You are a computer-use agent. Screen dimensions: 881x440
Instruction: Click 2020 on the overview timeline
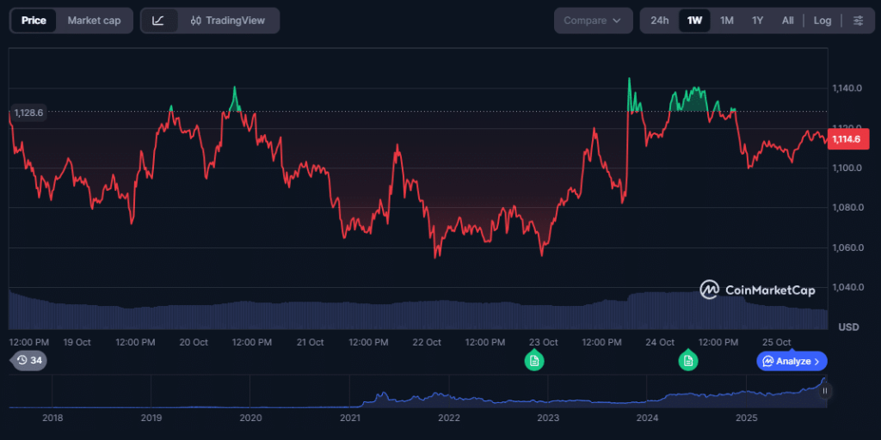point(250,419)
